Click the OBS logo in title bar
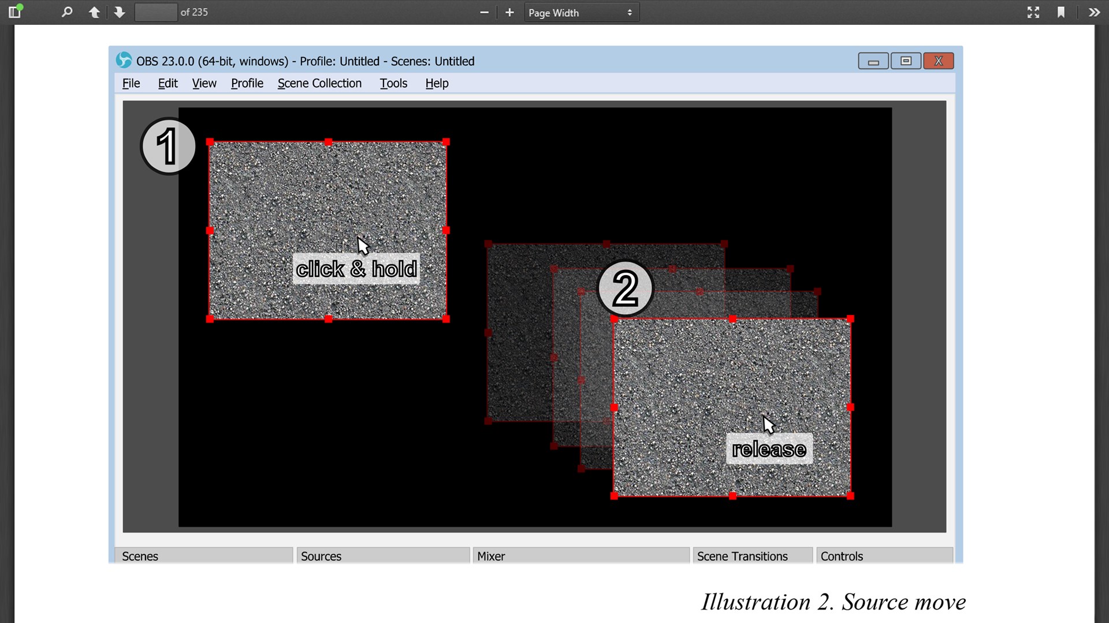This screenshot has width=1109, height=623. [x=124, y=60]
